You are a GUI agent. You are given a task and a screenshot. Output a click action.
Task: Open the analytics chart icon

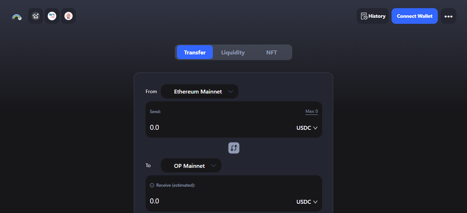point(36,16)
